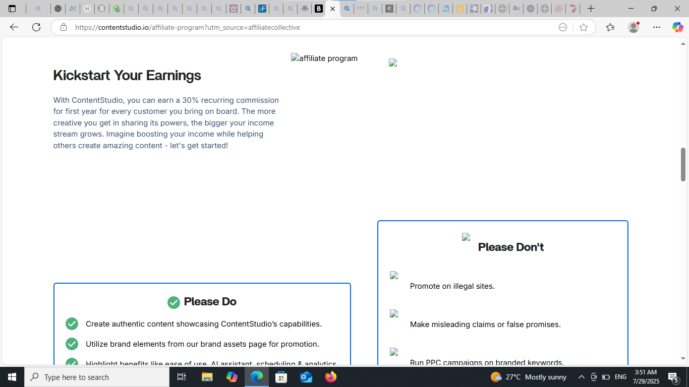This screenshot has height=387, width=689.
Task: Open the weather widget showing 27°C
Action: click(529, 377)
